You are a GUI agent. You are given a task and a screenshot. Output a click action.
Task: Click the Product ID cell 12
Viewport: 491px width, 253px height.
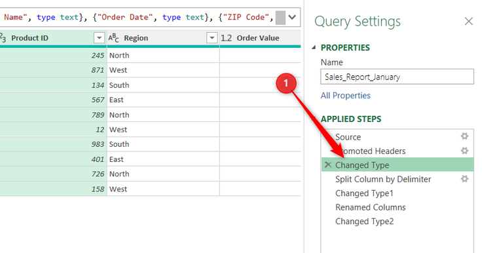point(53,130)
